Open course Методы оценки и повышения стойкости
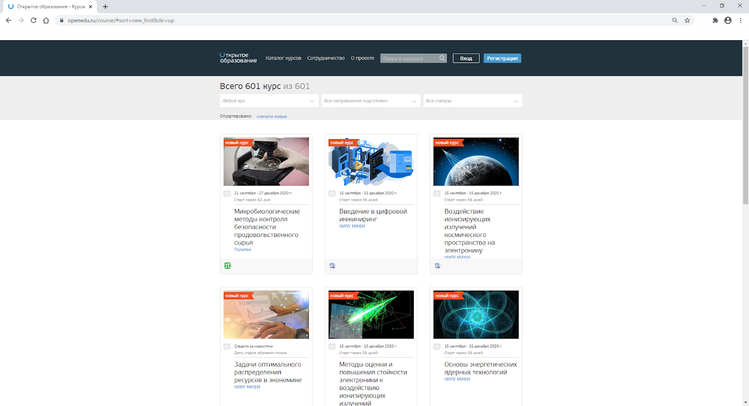The width and height of the screenshot is (749, 406). [x=373, y=383]
